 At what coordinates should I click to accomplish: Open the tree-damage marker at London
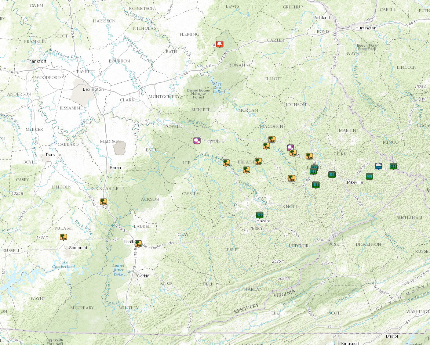tap(138, 244)
